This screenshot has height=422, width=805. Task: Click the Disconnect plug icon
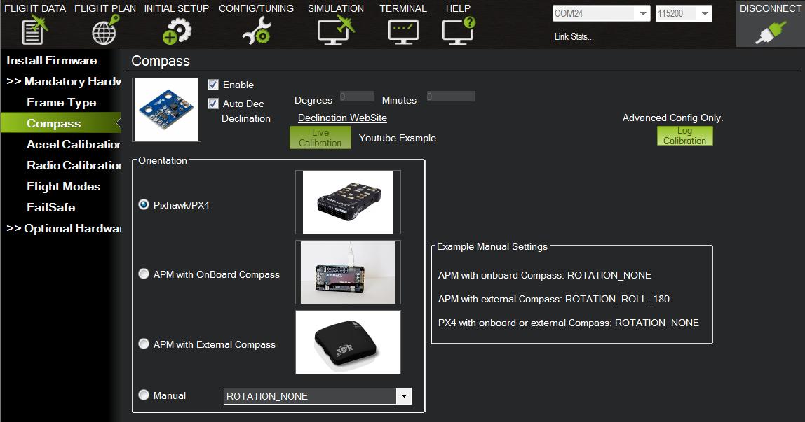(770, 31)
